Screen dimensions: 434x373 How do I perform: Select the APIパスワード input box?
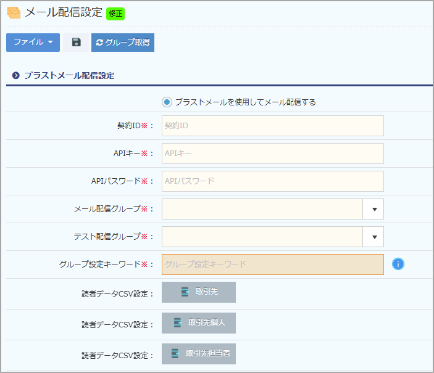pyautogui.click(x=272, y=181)
